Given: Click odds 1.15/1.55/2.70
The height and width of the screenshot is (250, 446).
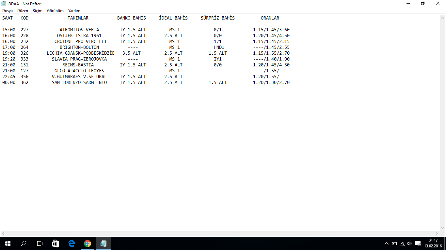Looking at the screenshot, I should point(271,53).
